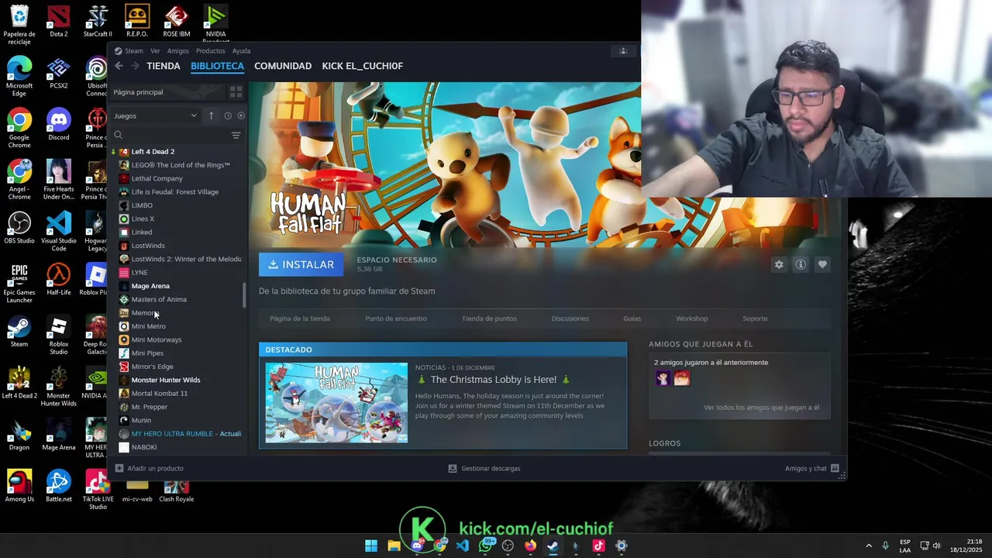Screen dimensions: 992x558
Task: Open Epic Games Launcher desktop shortcut
Action: [19, 283]
